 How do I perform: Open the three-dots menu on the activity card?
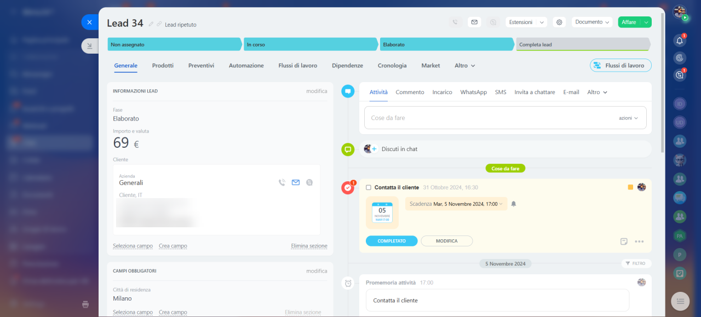pyautogui.click(x=639, y=241)
